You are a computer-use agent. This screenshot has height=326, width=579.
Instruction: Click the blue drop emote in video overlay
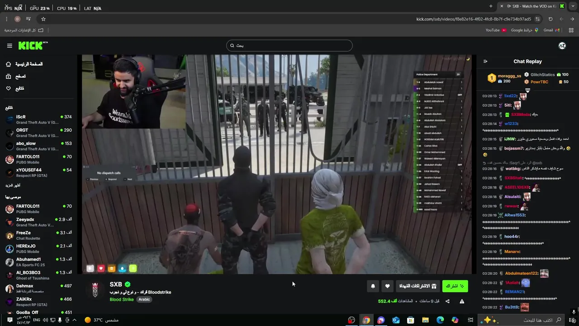(x=122, y=268)
